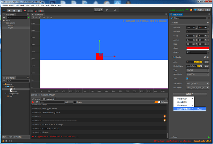Open the Src Blend Factor dropdown
Screen dimensions: 213x144
(198, 84)
